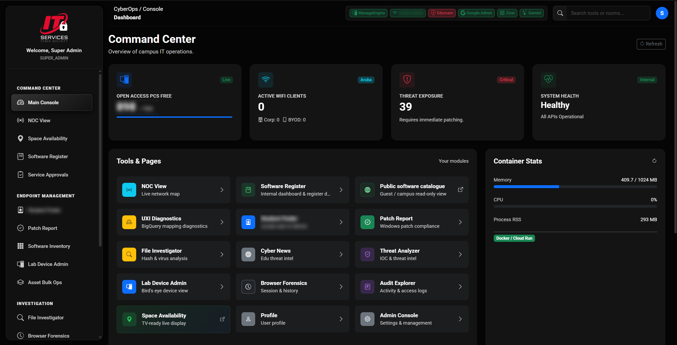This screenshot has height=345, width=677.
Task: Select Space Availability in the sidebar
Action: [48, 138]
